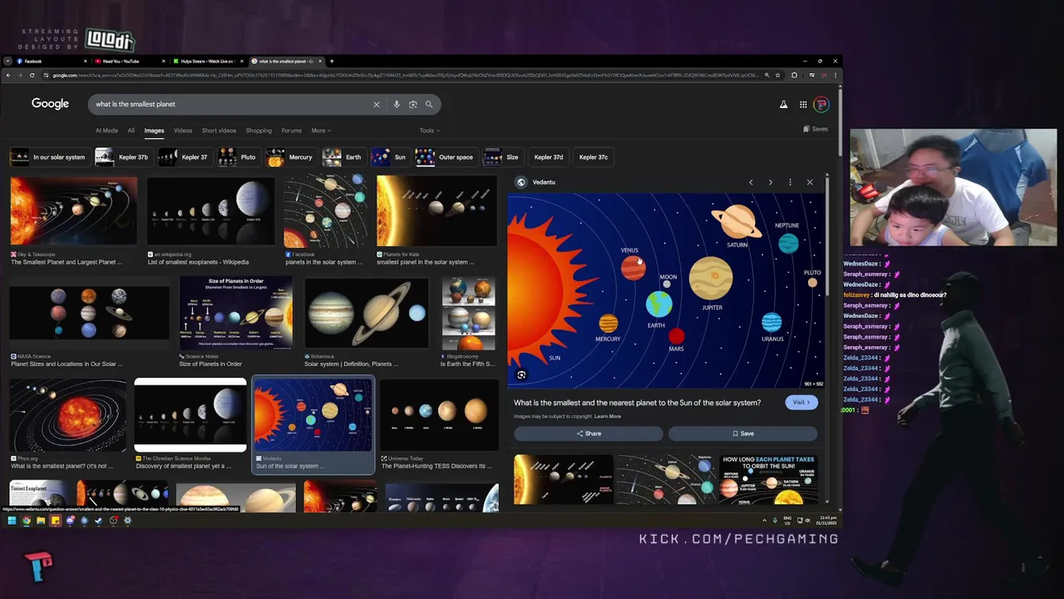
Task: Open Search Labs flask icon
Action: [783, 104]
